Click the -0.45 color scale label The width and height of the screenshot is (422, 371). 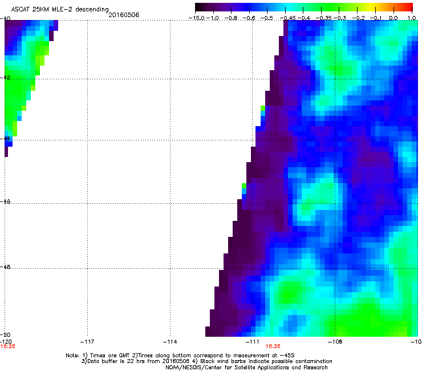(287, 18)
